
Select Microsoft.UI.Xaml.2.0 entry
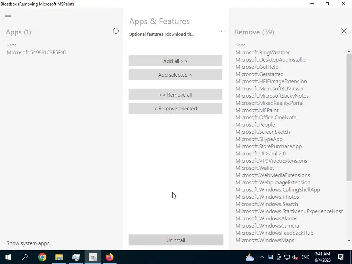coord(261,154)
